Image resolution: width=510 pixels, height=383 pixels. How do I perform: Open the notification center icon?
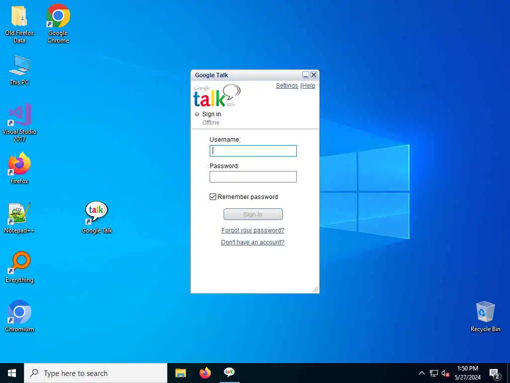click(x=495, y=373)
